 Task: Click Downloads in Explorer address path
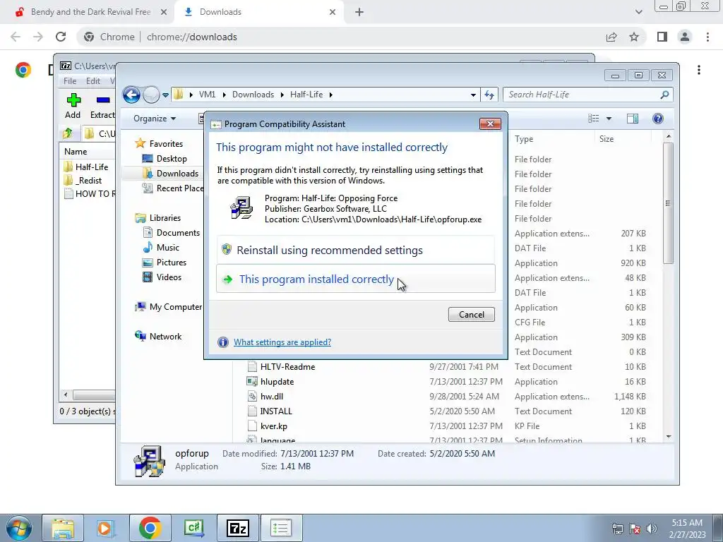[253, 95]
